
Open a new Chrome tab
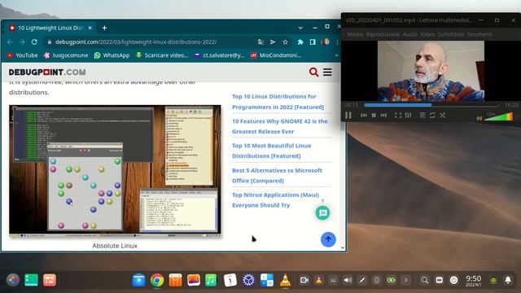(104, 28)
